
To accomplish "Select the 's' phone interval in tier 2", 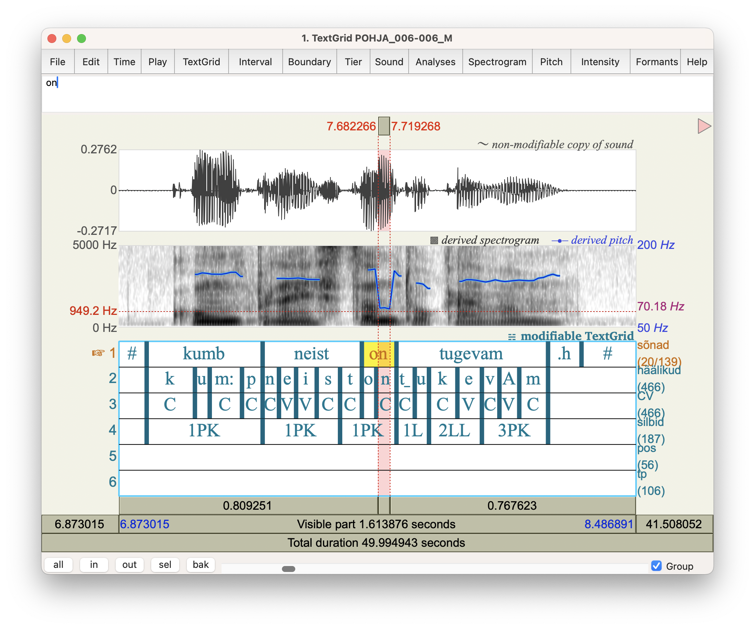I will pyautogui.click(x=328, y=380).
